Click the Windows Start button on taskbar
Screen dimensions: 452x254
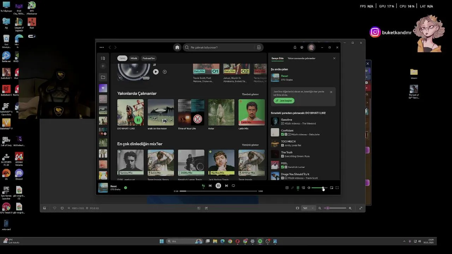161,241
